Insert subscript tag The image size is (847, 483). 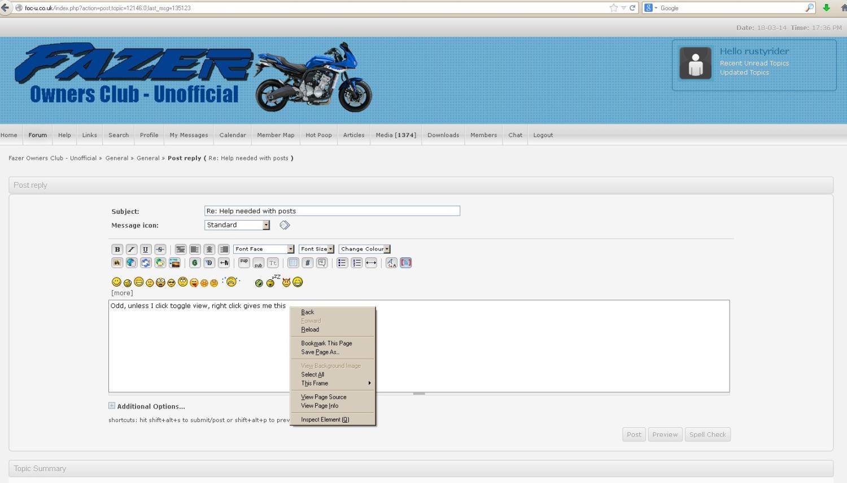coord(258,264)
